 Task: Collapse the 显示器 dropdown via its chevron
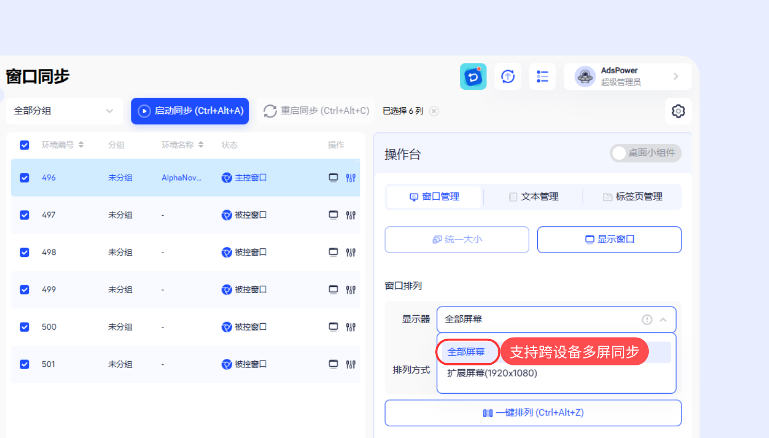point(663,320)
